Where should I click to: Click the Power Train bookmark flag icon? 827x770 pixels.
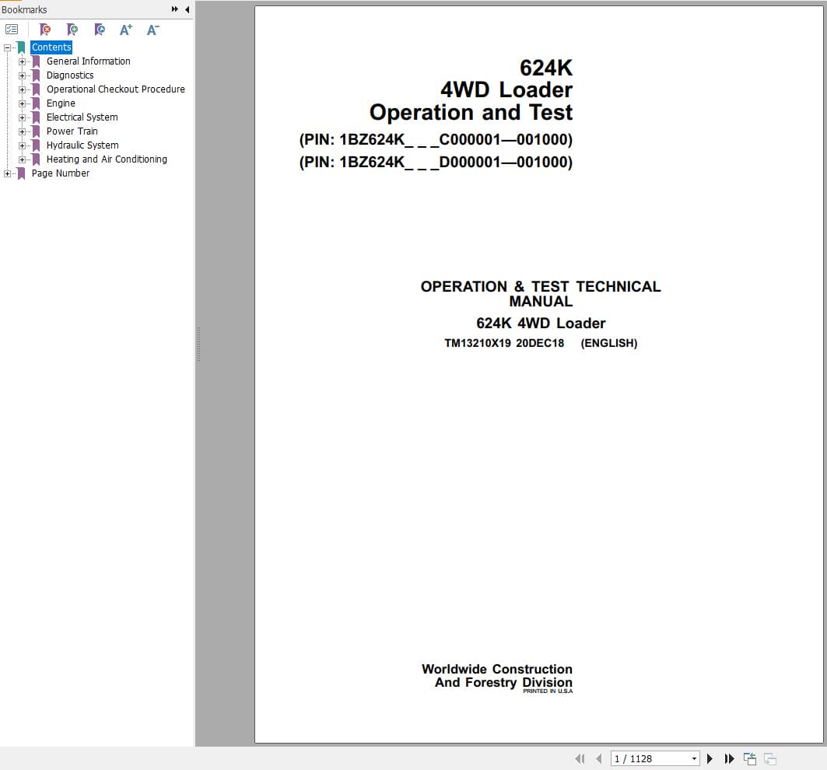click(36, 131)
